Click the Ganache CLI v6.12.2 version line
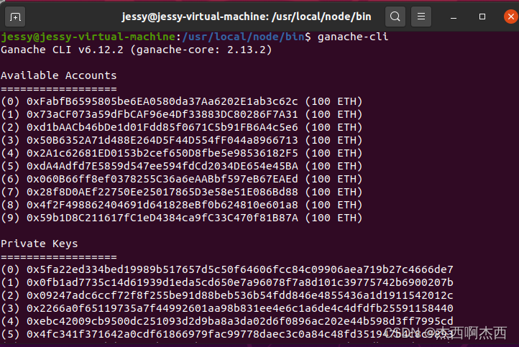519x347 pixels. [137, 50]
